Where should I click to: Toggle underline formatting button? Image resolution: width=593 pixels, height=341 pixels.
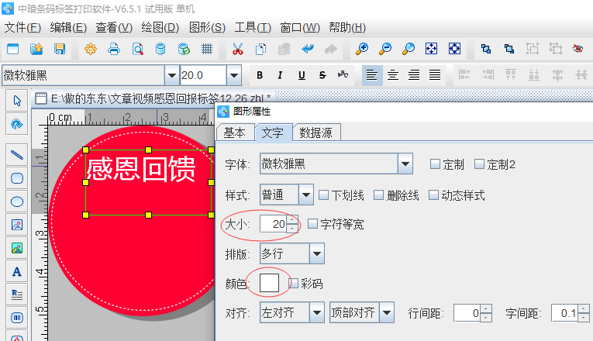302,75
